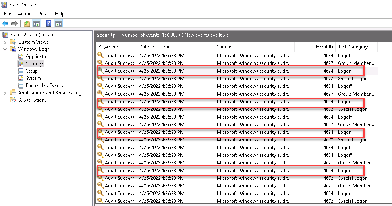Open the System log

click(x=33, y=78)
